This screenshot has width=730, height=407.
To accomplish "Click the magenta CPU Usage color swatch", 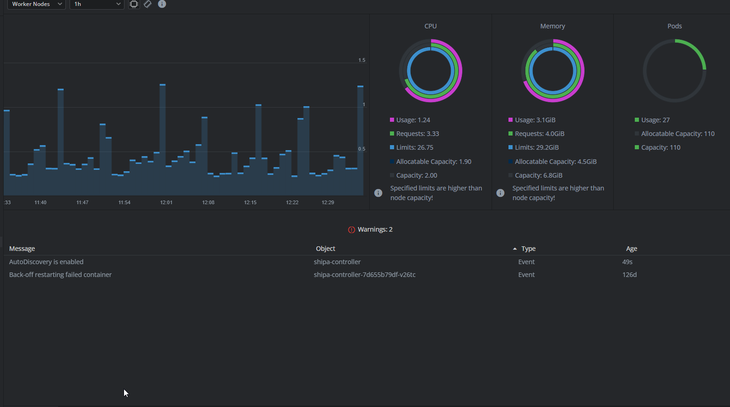I will 392,120.
